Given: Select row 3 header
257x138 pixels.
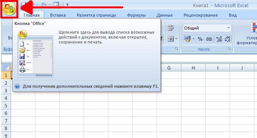Looking at the screenshot, I should [x=6, y=90].
